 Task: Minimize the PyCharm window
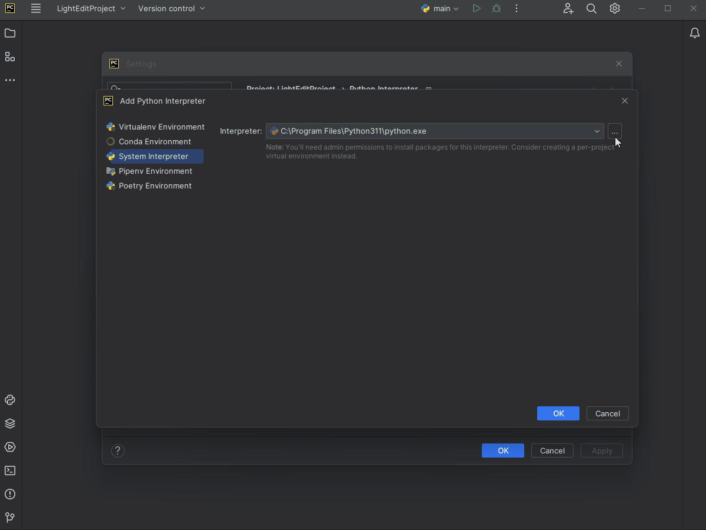tap(642, 9)
